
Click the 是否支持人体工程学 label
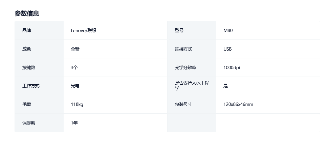point(192,86)
